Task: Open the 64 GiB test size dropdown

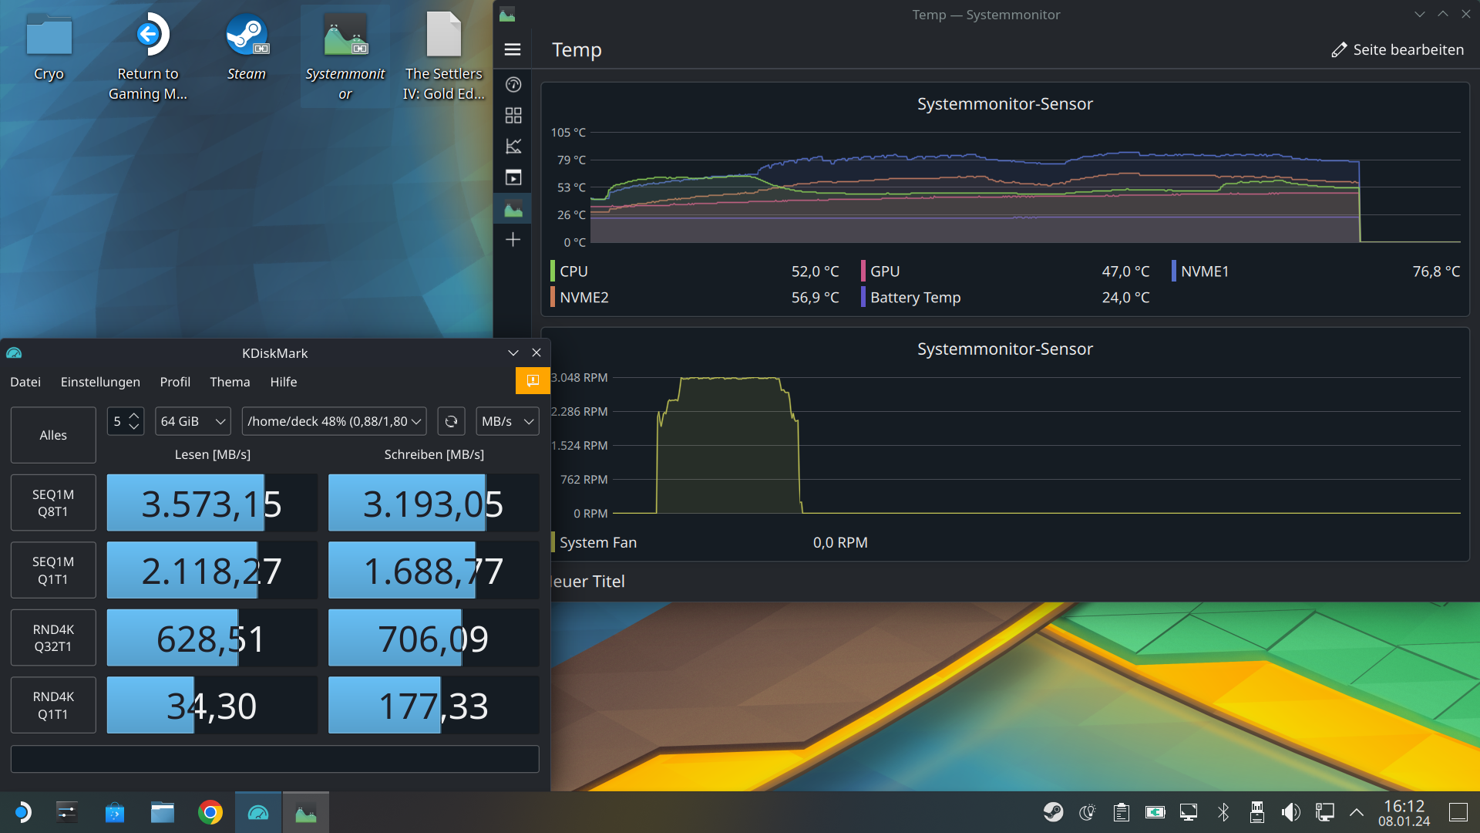Action: pyautogui.click(x=193, y=421)
